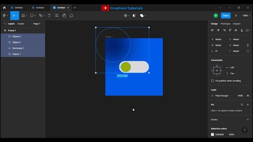Select the Ellipse shape tool
The image size is (253, 142).
pos(32,16)
